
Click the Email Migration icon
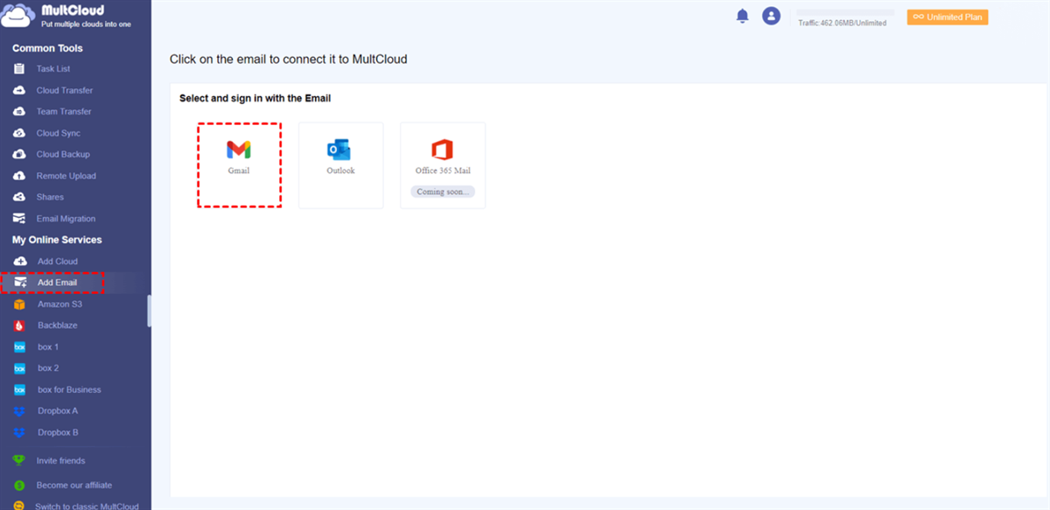click(x=19, y=219)
